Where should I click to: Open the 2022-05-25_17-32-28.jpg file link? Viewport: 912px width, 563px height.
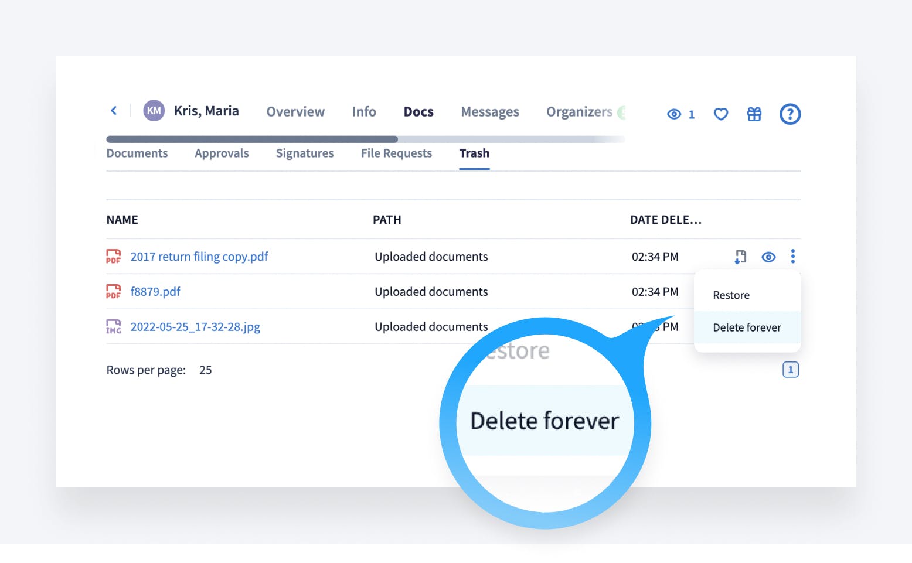click(x=195, y=327)
